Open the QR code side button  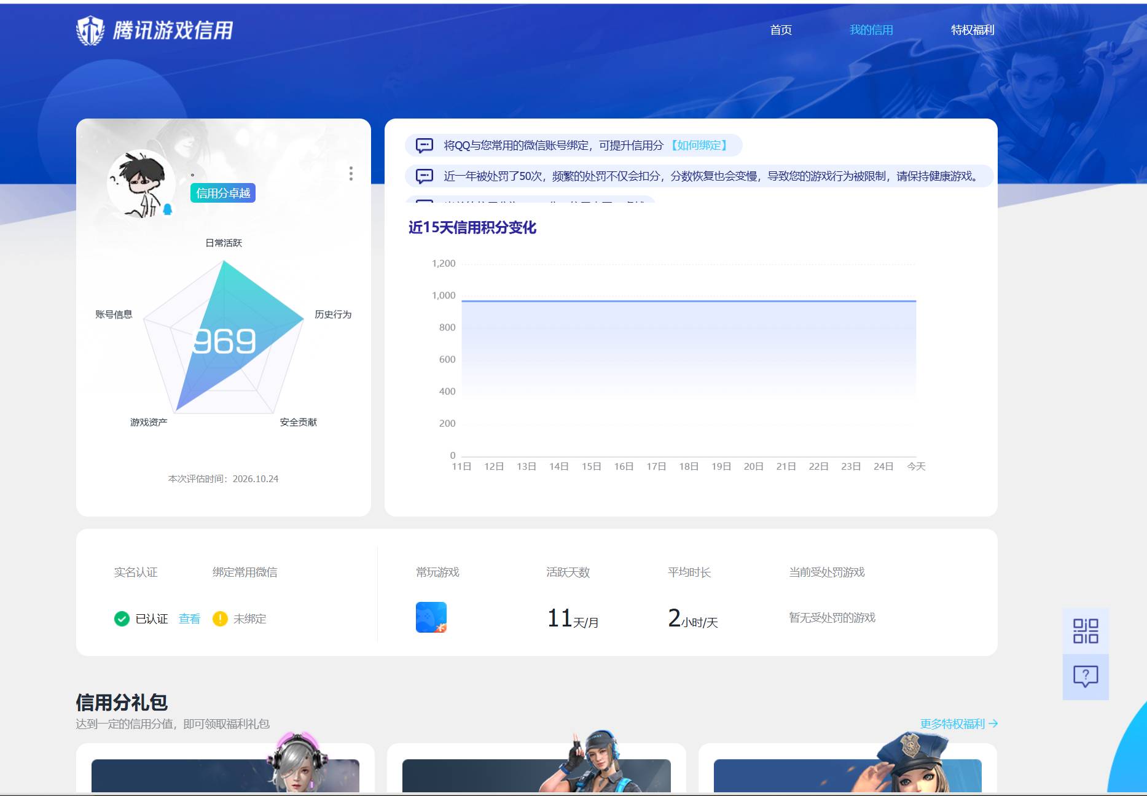click(1086, 631)
